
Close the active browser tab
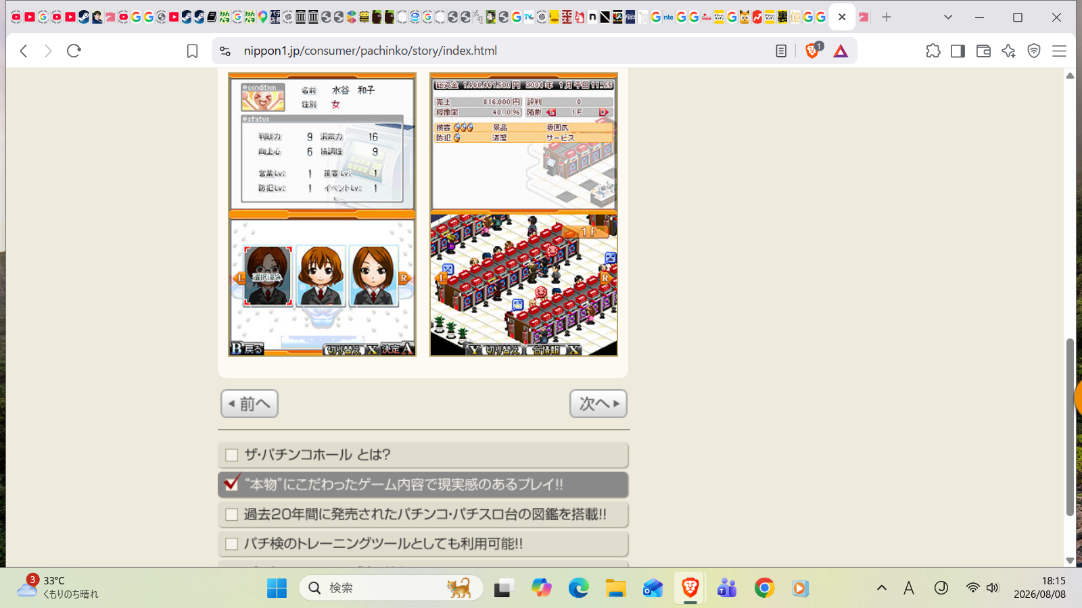point(842,17)
